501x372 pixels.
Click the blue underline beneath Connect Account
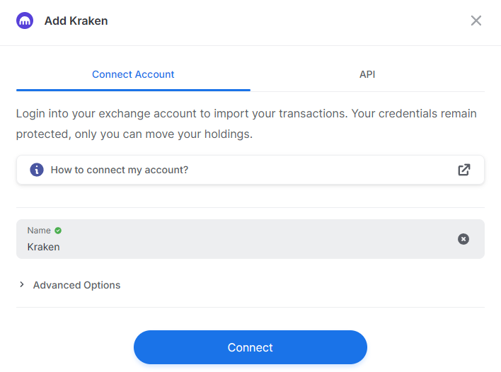[133, 90]
